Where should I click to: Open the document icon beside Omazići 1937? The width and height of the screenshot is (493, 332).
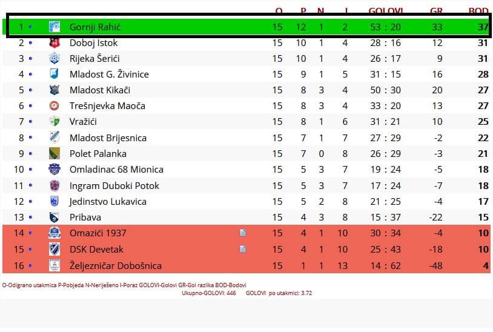coord(243,233)
